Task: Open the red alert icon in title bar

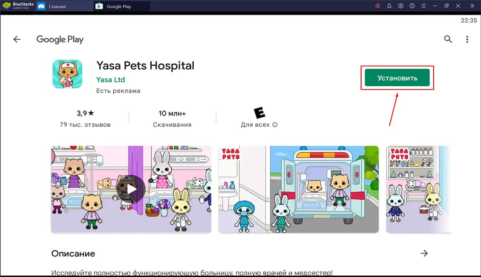Action: (x=378, y=6)
